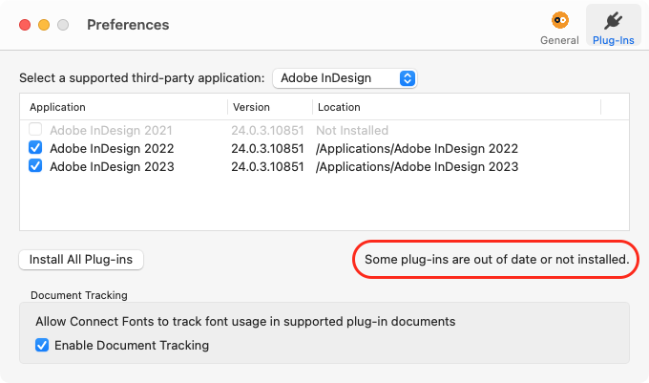Minimize the Preferences window
649x383 pixels.
point(44,25)
